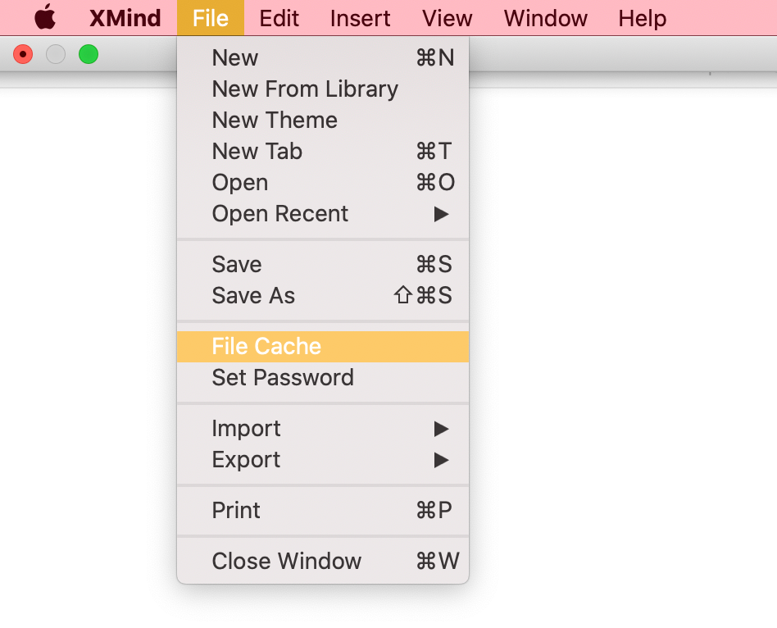
Task: Select Print from the File menu
Action: pos(323,510)
